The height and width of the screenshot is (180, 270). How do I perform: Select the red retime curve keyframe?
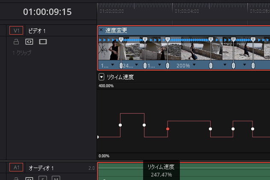pos(167,129)
